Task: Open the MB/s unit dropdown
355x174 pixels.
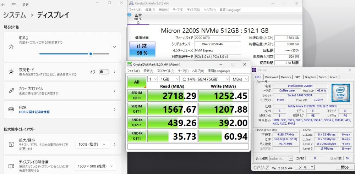Action: click(240, 79)
